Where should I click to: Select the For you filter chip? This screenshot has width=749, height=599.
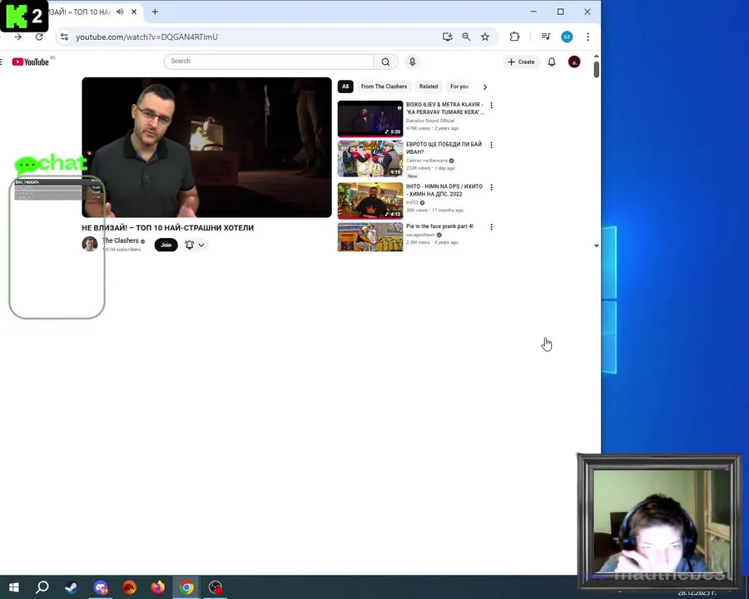[x=459, y=87]
